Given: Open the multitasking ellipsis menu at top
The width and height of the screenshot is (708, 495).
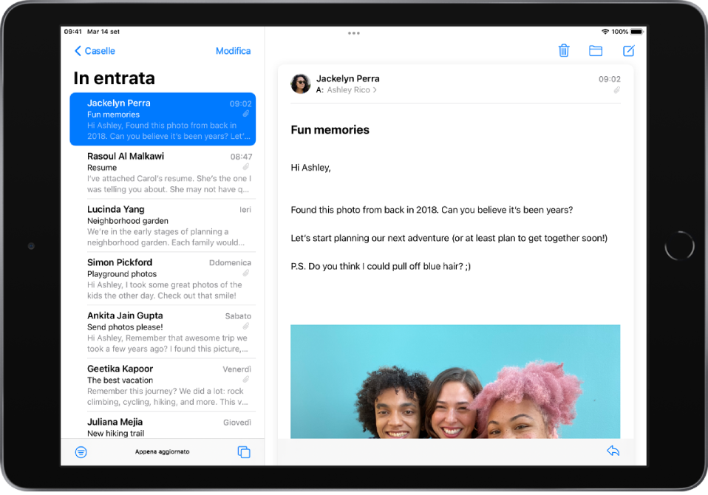Looking at the screenshot, I should (353, 33).
